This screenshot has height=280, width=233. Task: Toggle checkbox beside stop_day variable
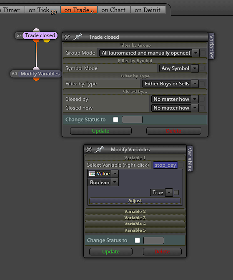click(x=181, y=165)
